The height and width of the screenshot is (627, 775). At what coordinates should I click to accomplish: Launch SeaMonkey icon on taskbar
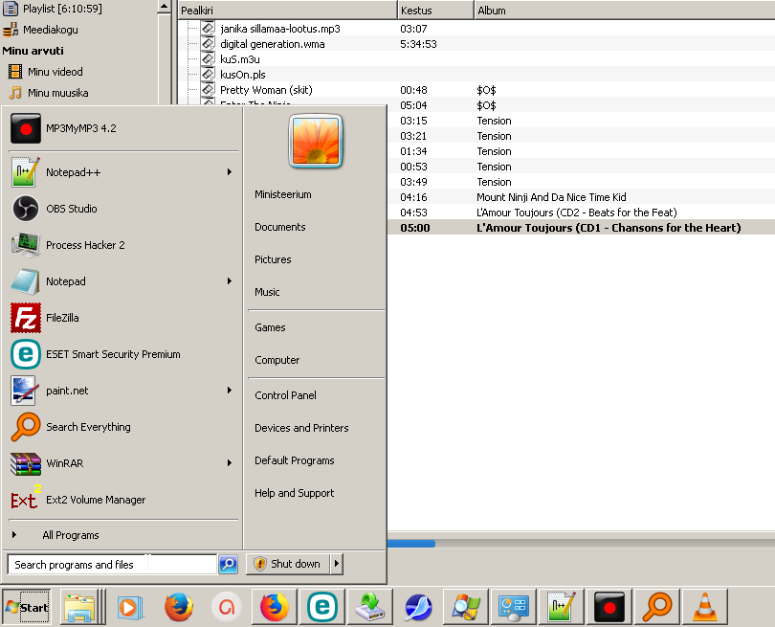418,607
